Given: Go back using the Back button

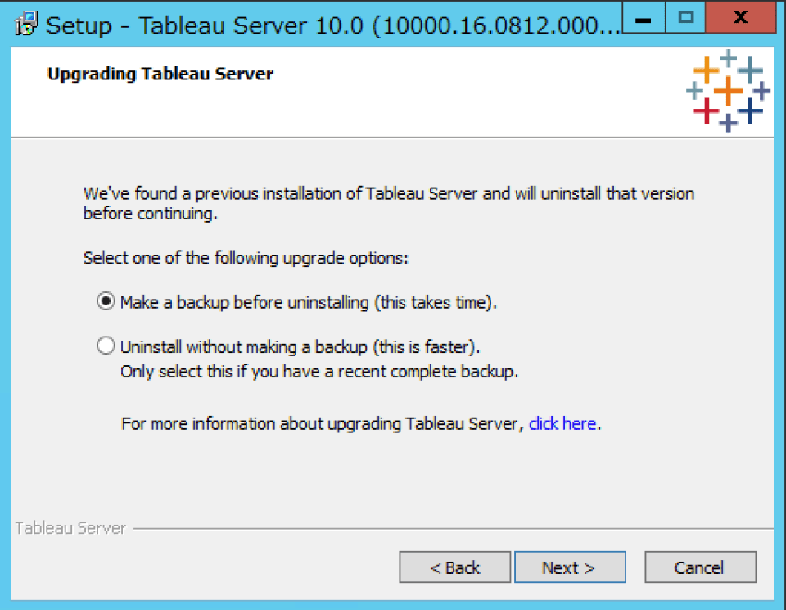Looking at the screenshot, I should (454, 567).
